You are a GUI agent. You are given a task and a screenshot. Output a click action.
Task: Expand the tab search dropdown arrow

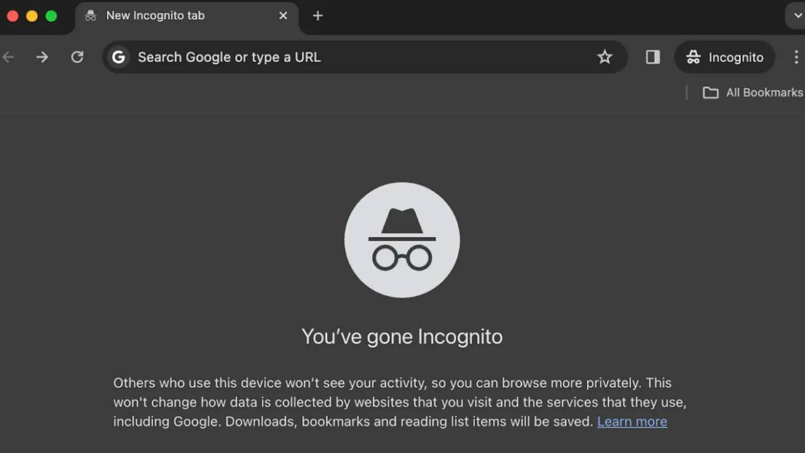click(x=797, y=16)
